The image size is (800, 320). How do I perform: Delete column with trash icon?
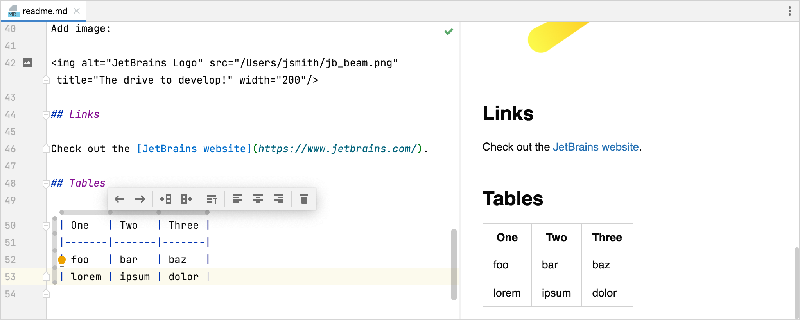(x=304, y=199)
